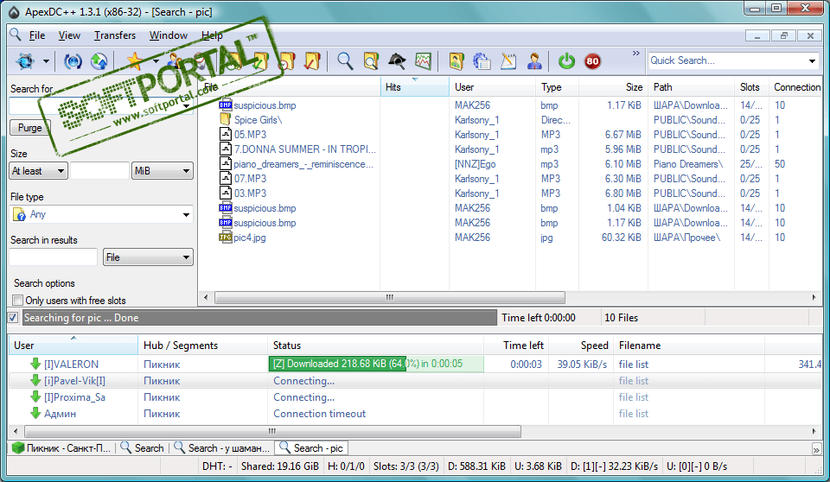This screenshot has height=482, width=830.
Task: Open the Window menu
Action: 169,35
